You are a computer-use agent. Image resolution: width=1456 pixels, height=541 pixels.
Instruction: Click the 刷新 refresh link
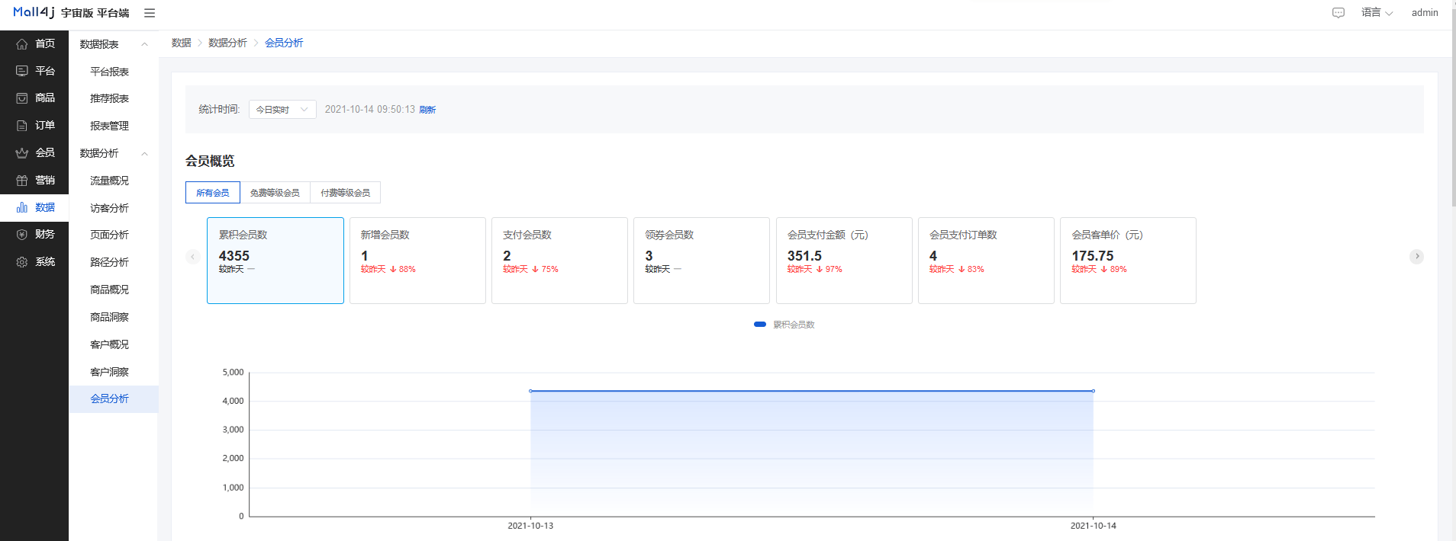(427, 110)
